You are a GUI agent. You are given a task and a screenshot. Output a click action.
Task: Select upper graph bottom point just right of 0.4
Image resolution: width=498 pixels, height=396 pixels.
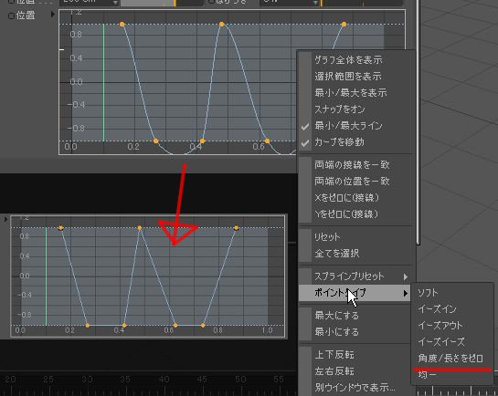point(202,141)
